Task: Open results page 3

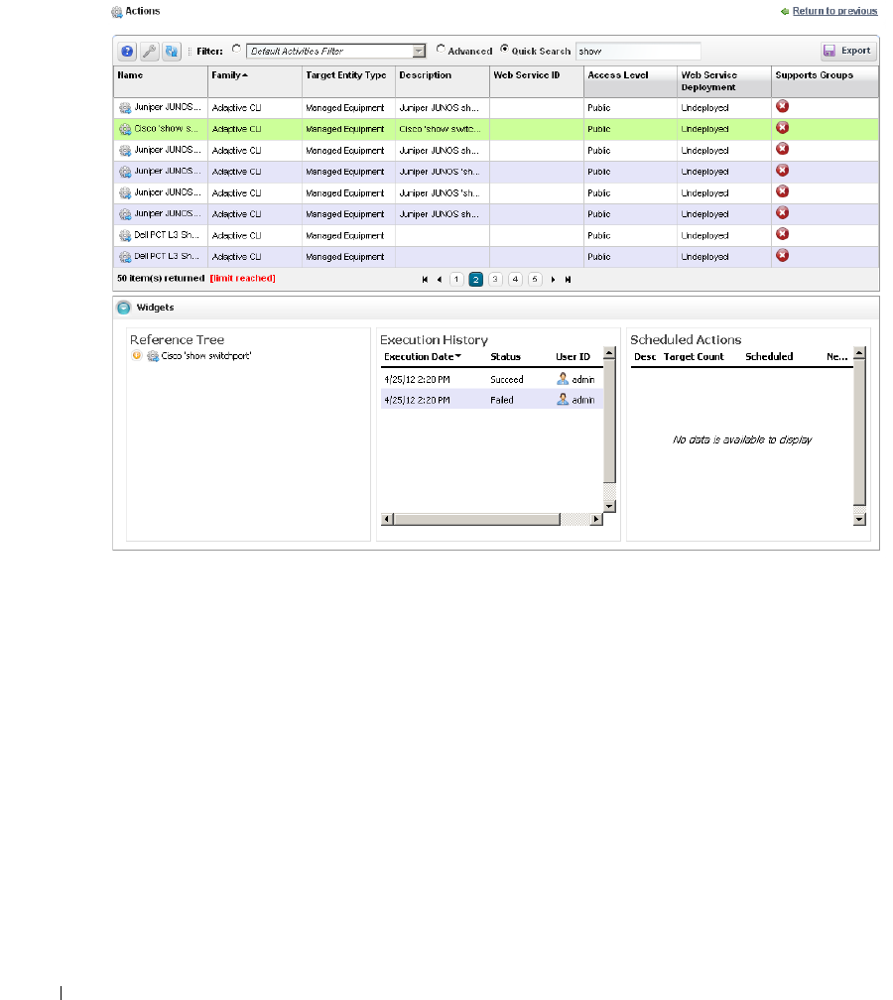Action: tap(495, 280)
